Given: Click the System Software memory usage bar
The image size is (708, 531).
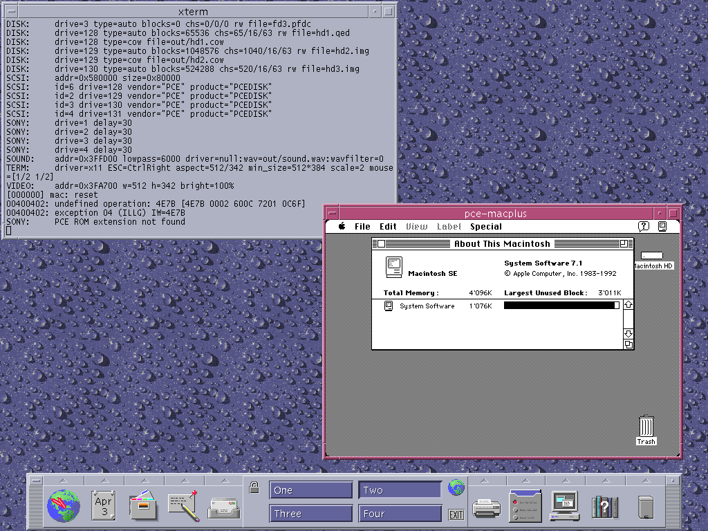Looking at the screenshot, I should [561, 305].
